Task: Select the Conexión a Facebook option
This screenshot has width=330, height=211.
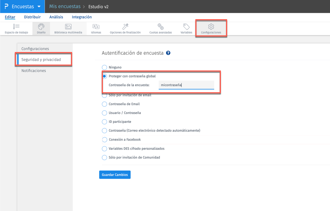Action: [105, 140]
